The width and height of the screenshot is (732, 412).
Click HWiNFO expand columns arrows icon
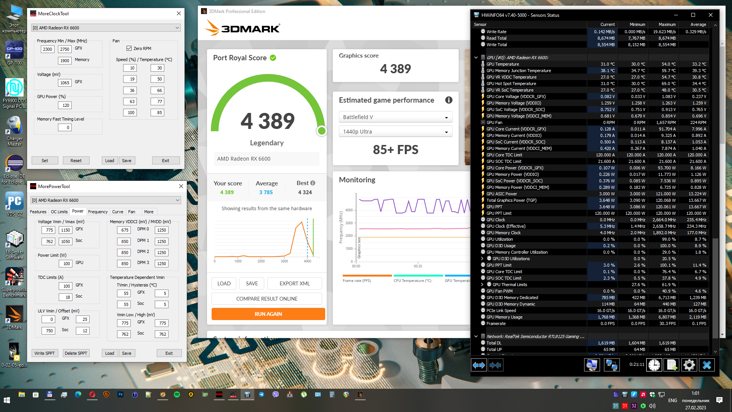coord(479,365)
